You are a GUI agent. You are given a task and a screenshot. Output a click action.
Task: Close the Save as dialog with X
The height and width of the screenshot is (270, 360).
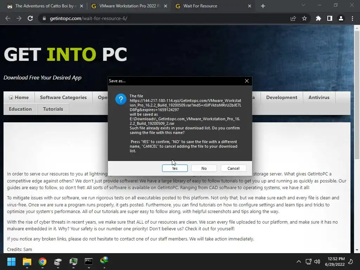[x=246, y=81]
